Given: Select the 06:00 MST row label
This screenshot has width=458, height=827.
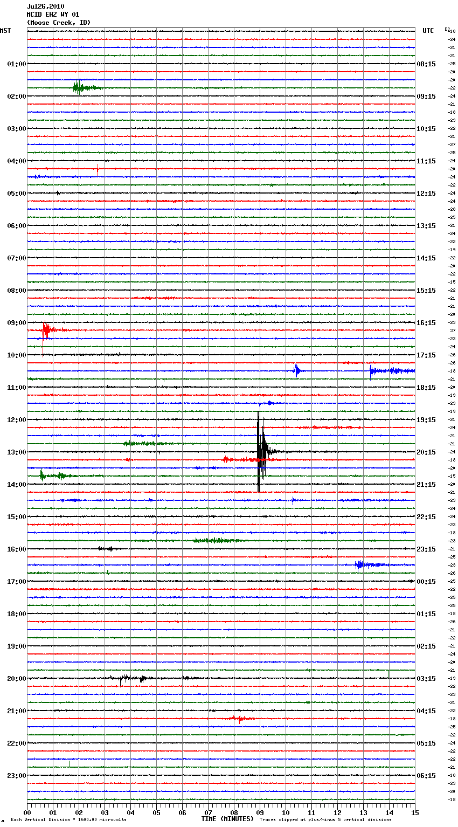Looking at the screenshot, I should pos(16,226).
